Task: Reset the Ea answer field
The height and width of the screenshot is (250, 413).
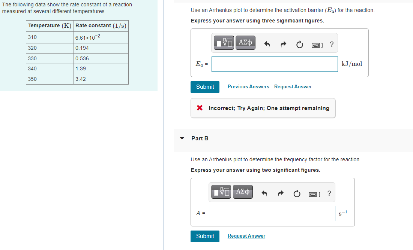Action: pyautogui.click(x=300, y=45)
